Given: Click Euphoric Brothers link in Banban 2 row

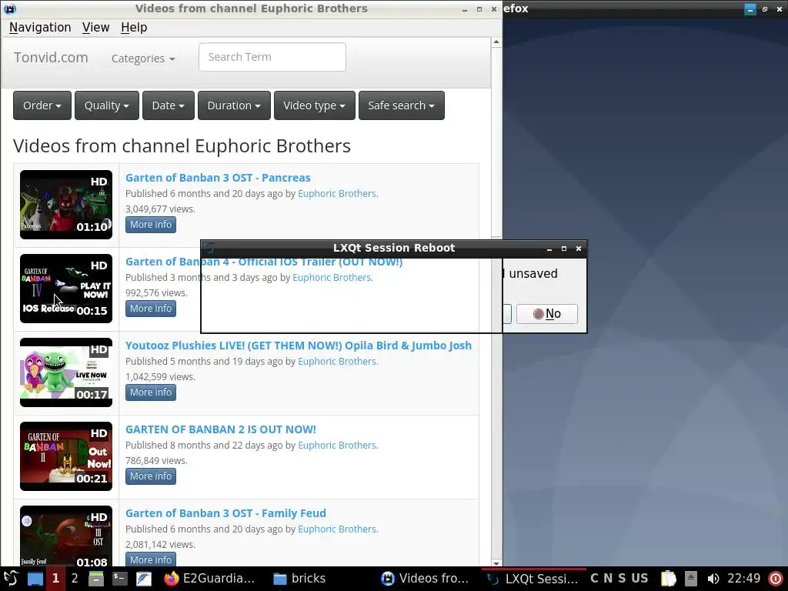Looking at the screenshot, I should coord(337,446).
